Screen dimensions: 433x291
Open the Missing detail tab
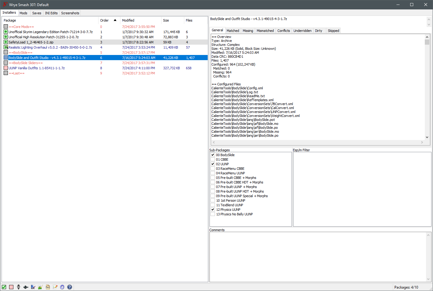click(248, 31)
